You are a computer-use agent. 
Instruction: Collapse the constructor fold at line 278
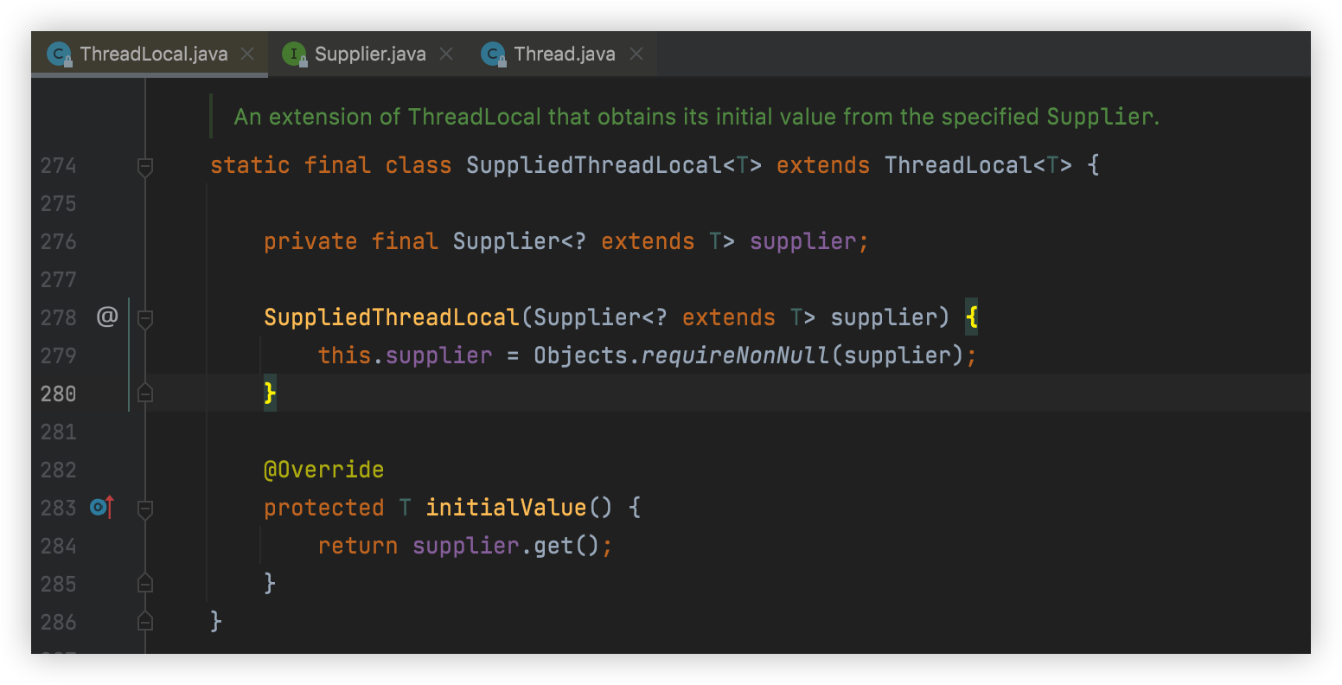[x=145, y=318]
